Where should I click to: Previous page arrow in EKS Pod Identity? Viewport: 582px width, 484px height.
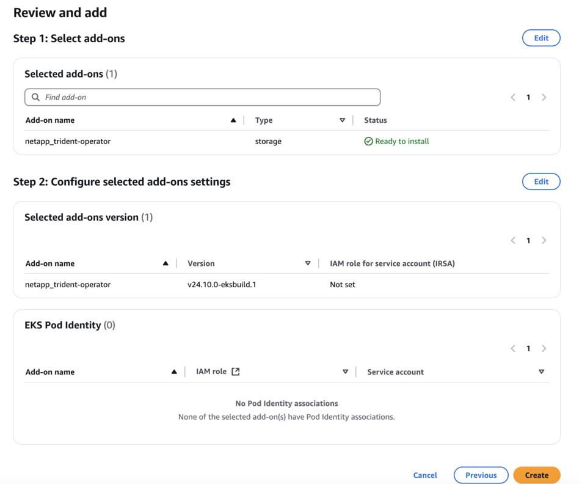click(x=513, y=348)
